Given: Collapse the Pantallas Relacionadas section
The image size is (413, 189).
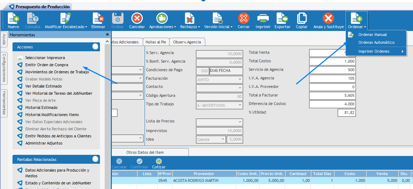Looking at the screenshot, I should click(x=95, y=159).
